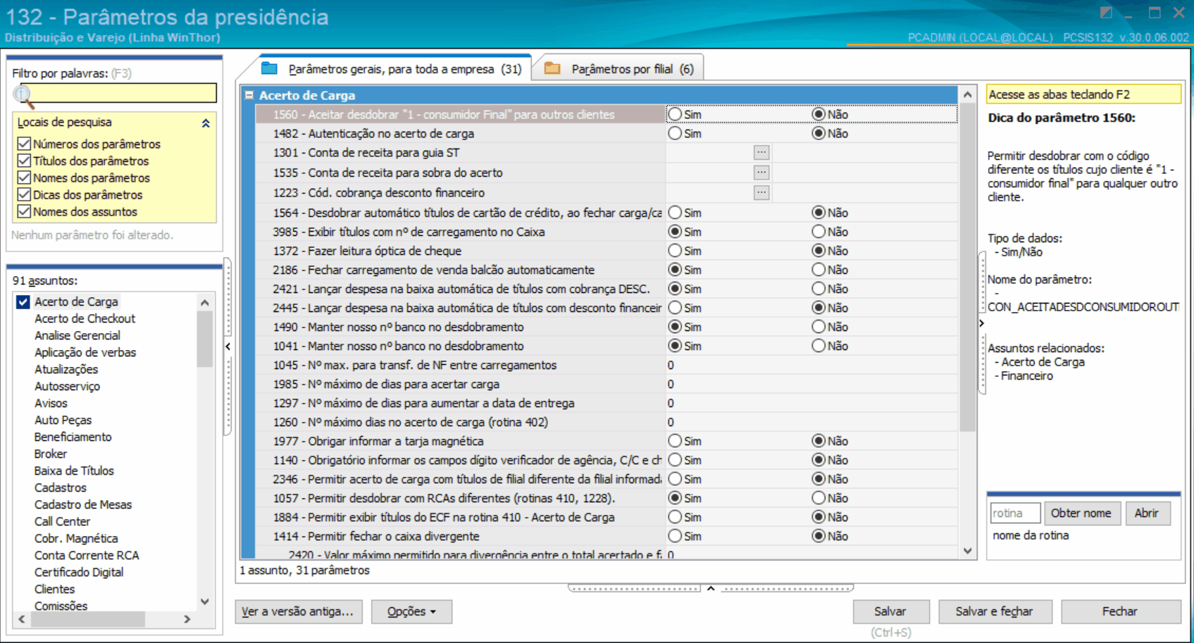Image resolution: width=1194 pixels, height=643 pixels.
Task: Click the Fechar button
Action: click(x=1120, y=611)
